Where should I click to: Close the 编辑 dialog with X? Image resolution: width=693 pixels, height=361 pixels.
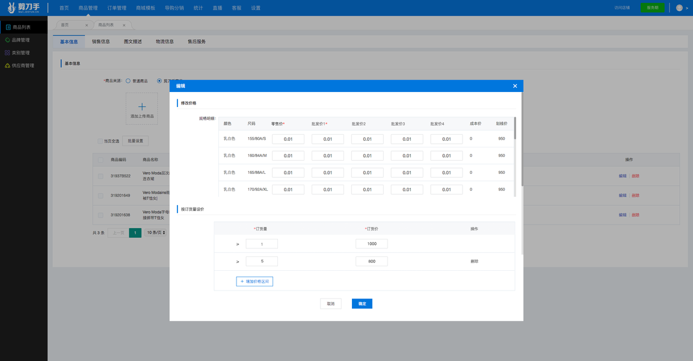[x=515, y=86]
